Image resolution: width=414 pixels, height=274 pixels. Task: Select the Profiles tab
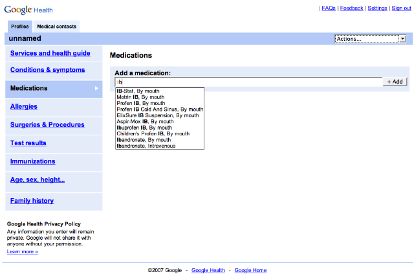[20, 27]
